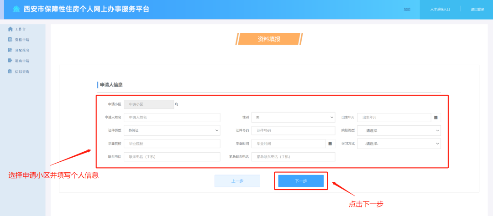Viewport: 493px width, 216px height.
Task: Click the 信息查询 clipboard icon
Action: pos(10,72)
